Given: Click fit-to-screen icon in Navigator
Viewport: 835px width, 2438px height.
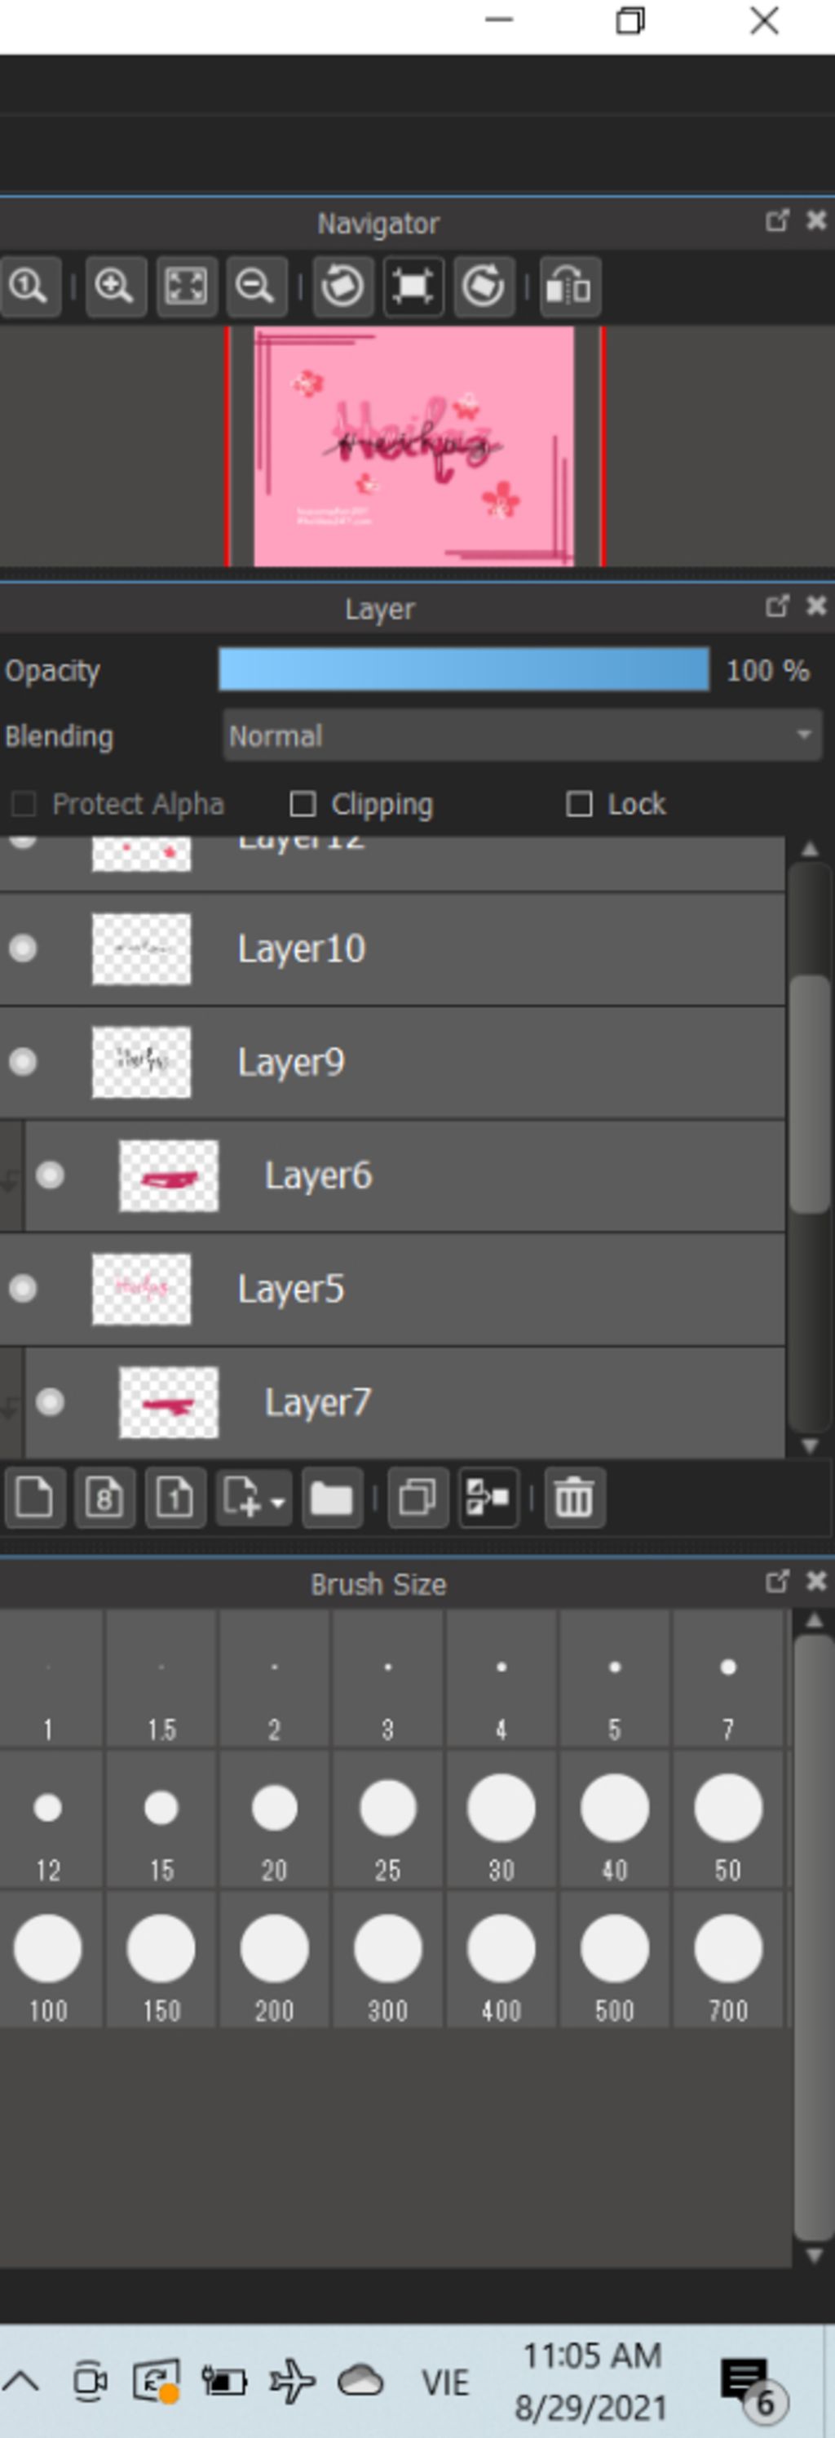Looking at the screenshot, I should coord(186,286).
